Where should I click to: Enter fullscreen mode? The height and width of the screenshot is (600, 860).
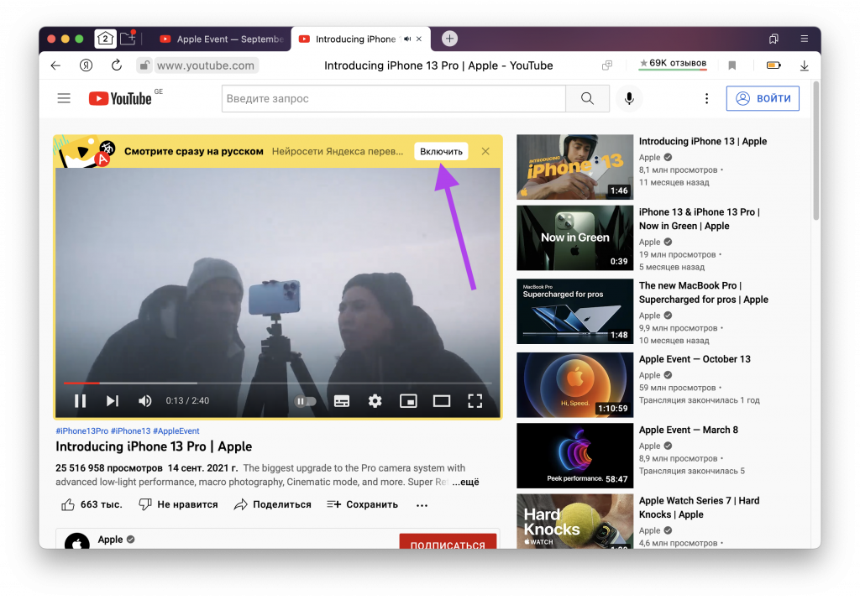[475, 401]
